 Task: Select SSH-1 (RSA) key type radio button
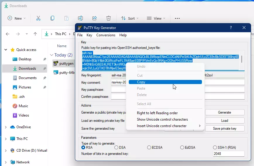pos(215,147)
